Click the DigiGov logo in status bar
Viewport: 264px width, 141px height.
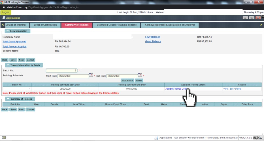pos(258,138)
